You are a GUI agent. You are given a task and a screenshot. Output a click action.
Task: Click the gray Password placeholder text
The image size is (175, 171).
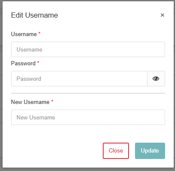(29, 79)
